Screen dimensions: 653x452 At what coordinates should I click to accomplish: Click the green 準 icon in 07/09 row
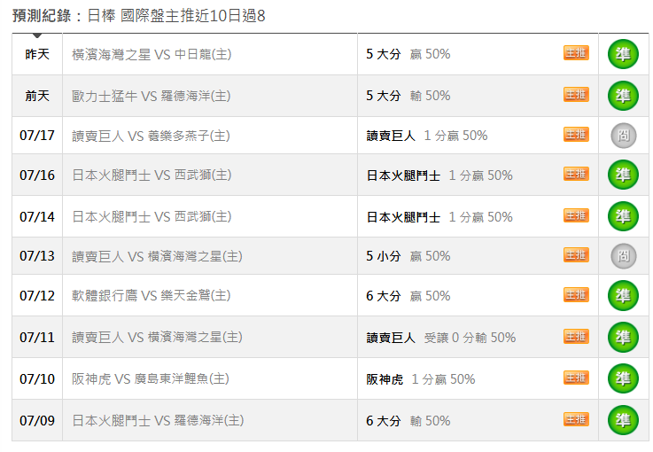click(x=623, y=420)
